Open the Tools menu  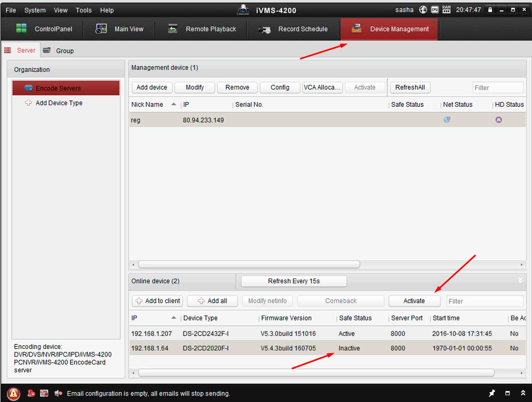click(84, 10)
